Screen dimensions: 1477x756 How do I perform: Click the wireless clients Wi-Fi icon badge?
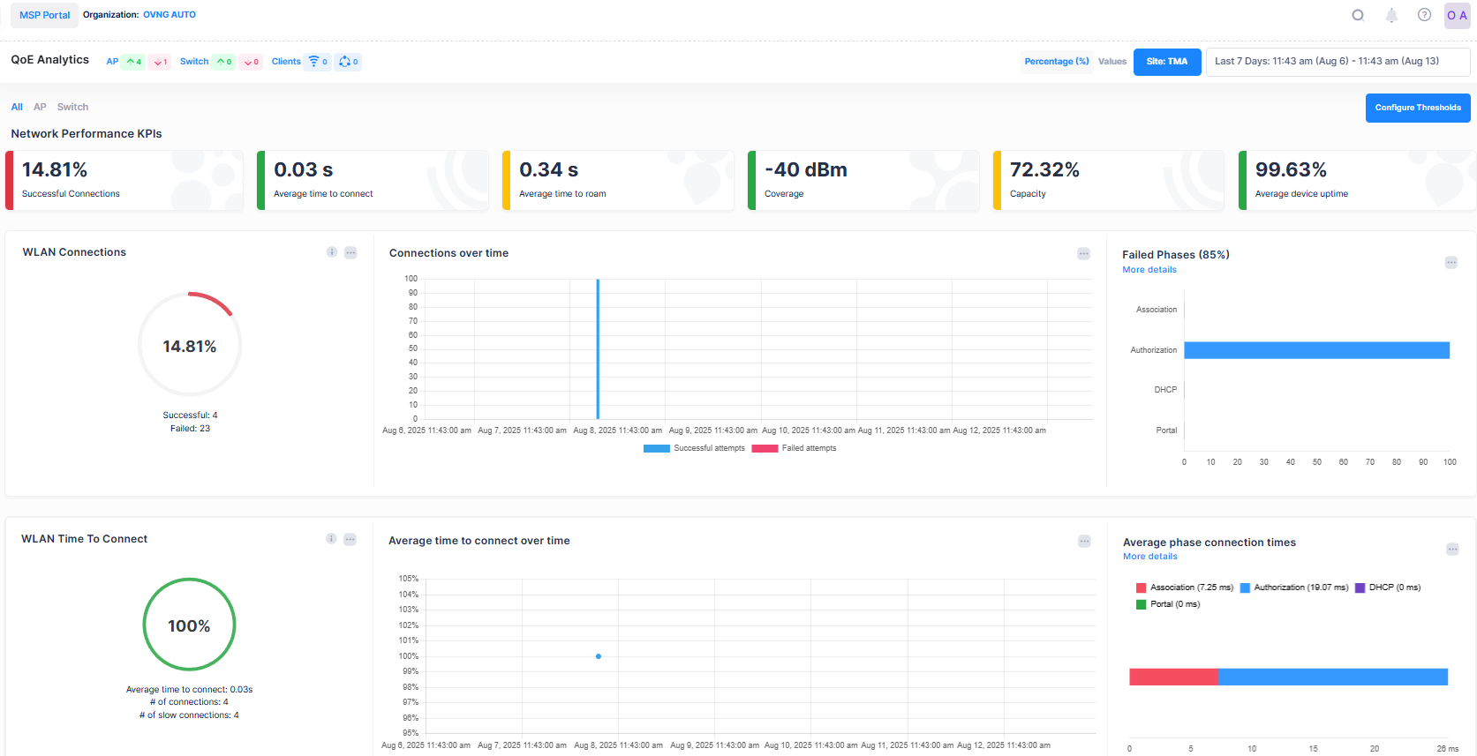[x=318, y=62]
